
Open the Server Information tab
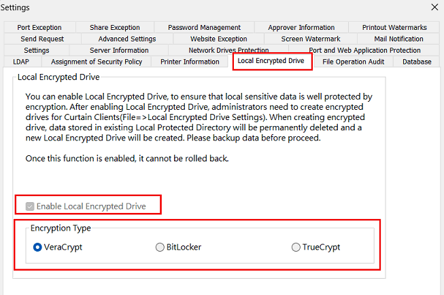click(119, 51)
